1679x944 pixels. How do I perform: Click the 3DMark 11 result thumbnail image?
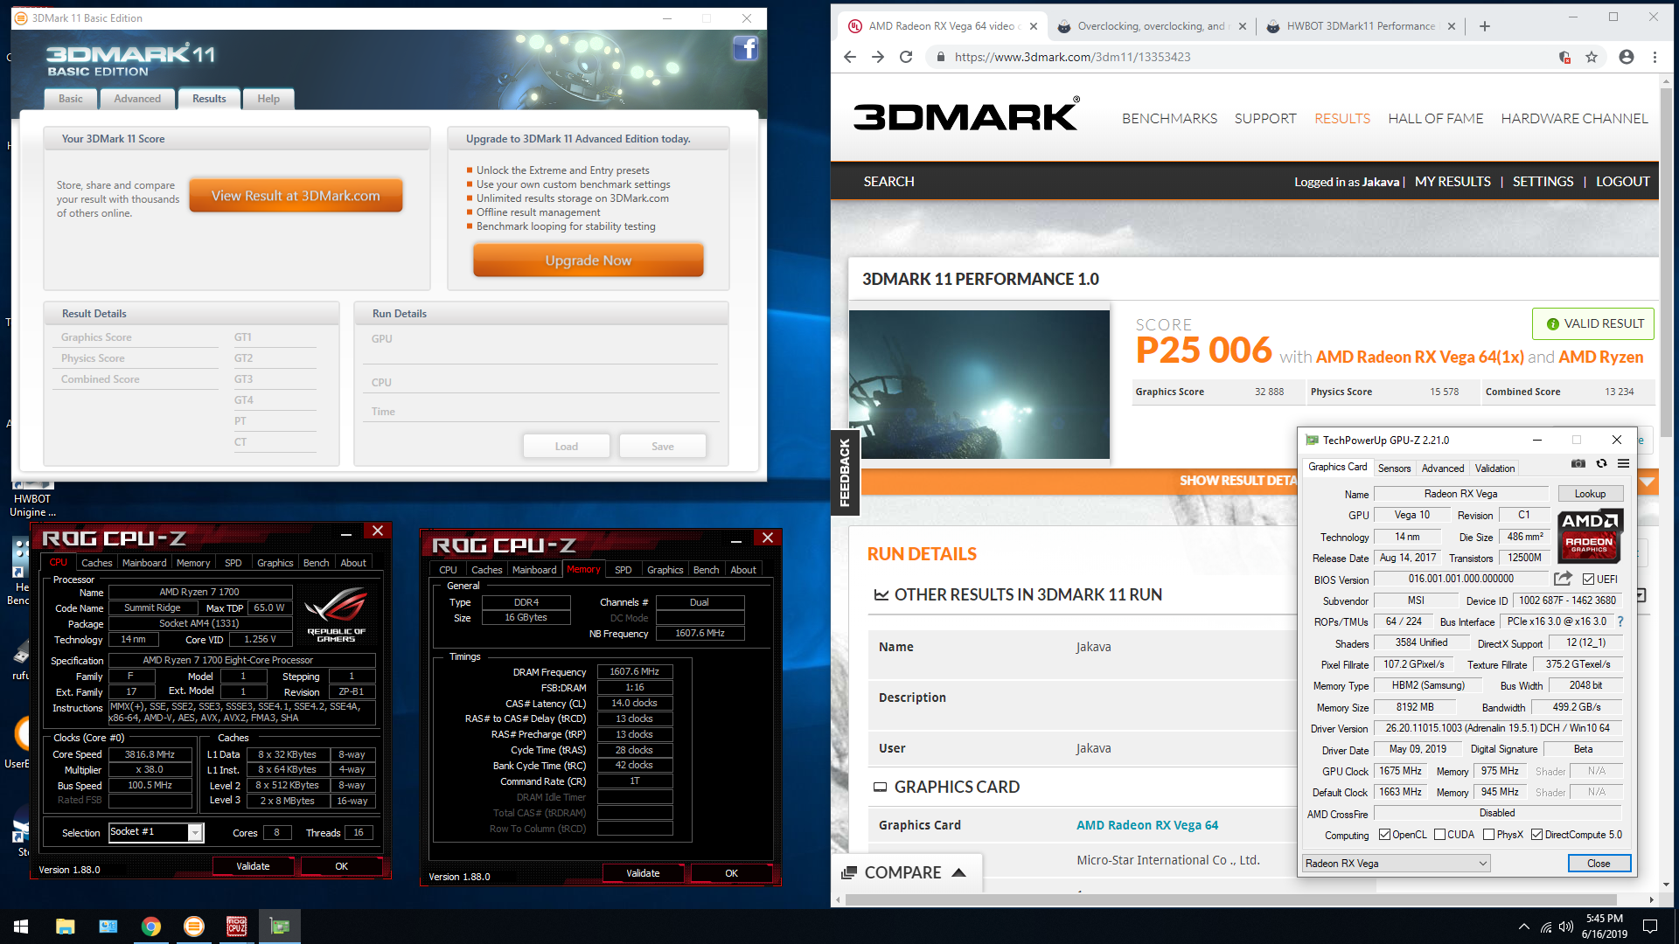point(979,385)
